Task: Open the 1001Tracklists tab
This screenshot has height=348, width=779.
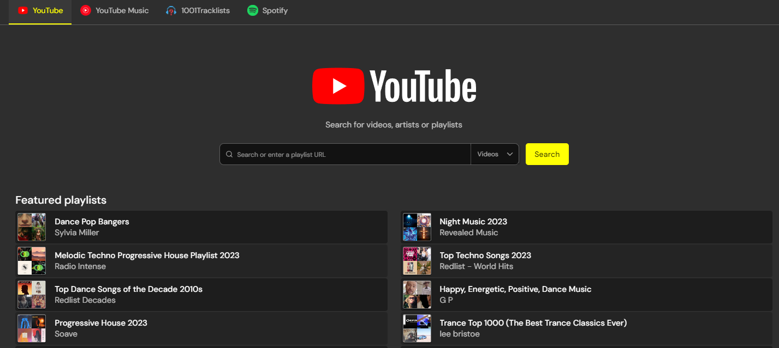Action: click(x=205, y=10)
